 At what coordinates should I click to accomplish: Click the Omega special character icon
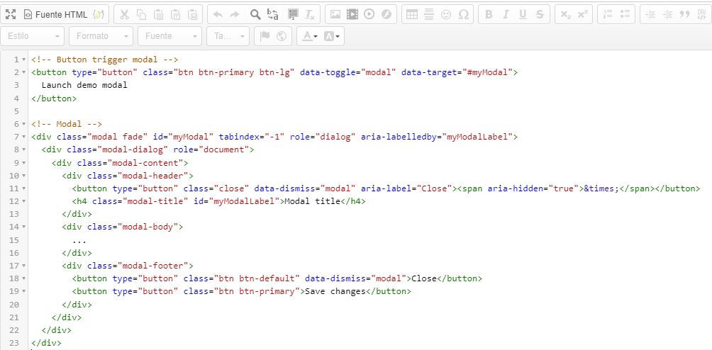tap(464, 14)
